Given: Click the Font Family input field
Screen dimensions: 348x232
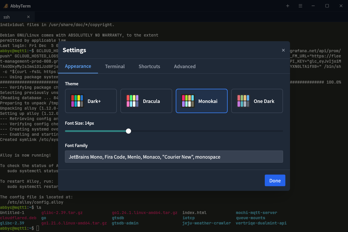Looking at the screenshot, I should 174,156.
